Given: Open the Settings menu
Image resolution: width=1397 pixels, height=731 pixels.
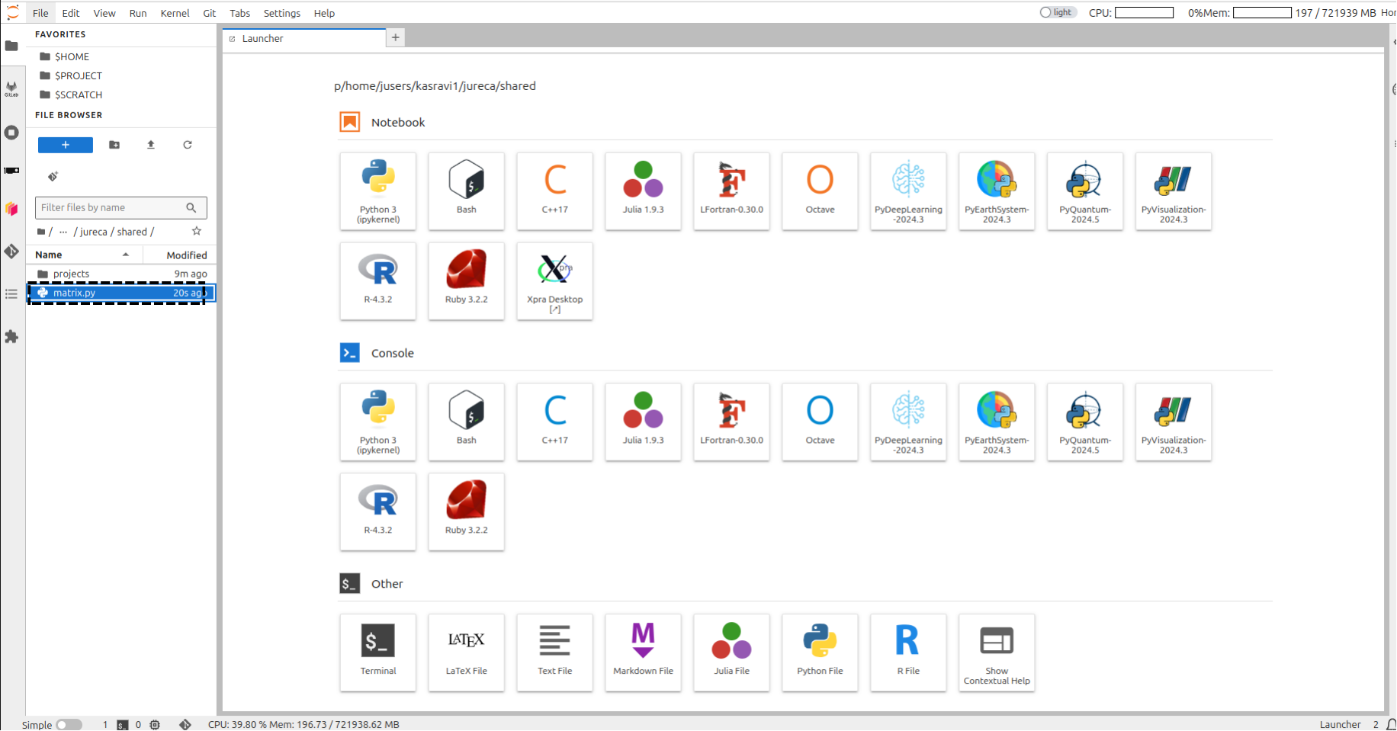Looking at the screenshot, I should pos(281,13).
